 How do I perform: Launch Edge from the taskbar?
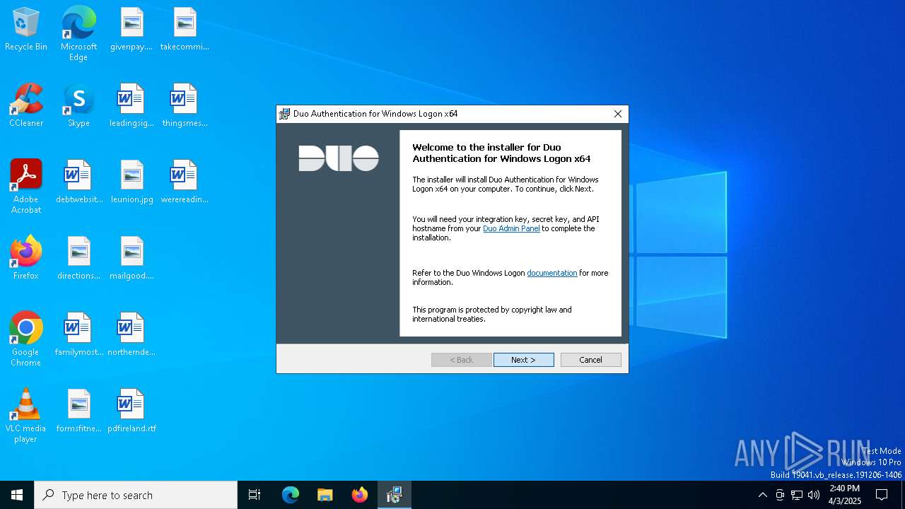pos(291,495)
